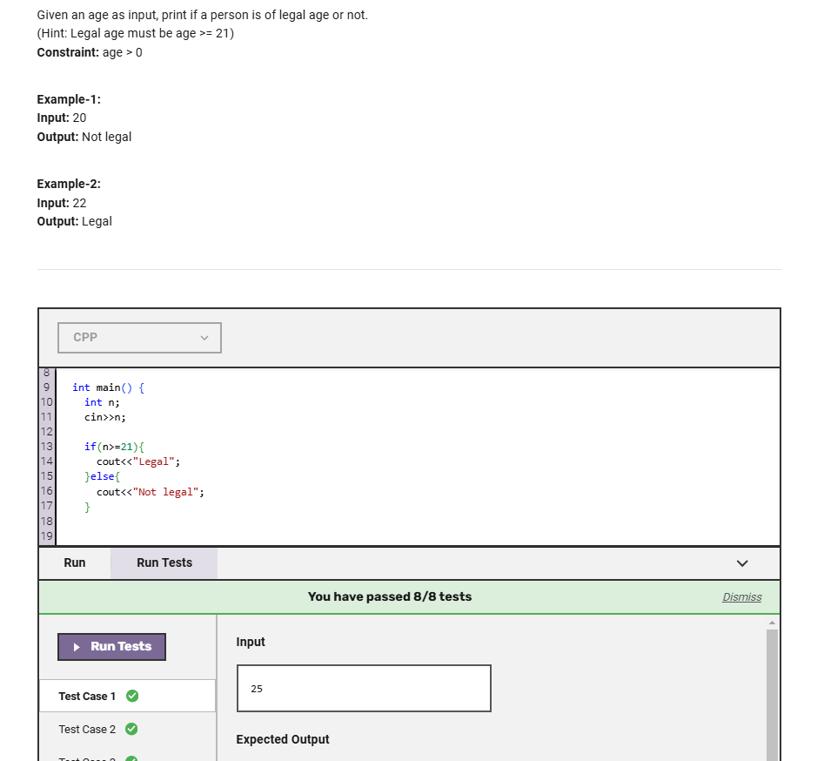Click line number 16 in the editor gutter

(x=47, y=491)
